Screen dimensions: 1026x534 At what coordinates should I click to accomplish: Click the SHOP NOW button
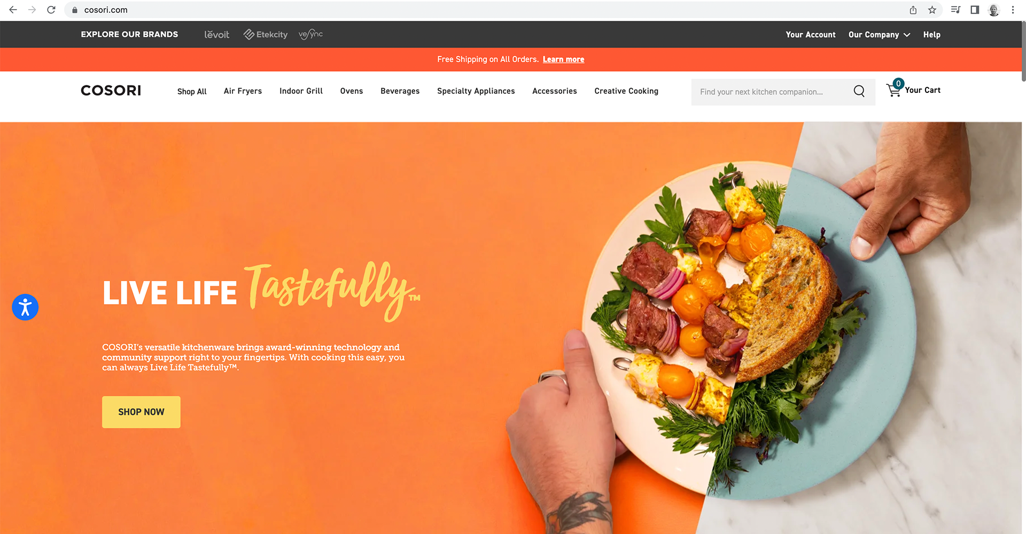[x=141, y=412]
